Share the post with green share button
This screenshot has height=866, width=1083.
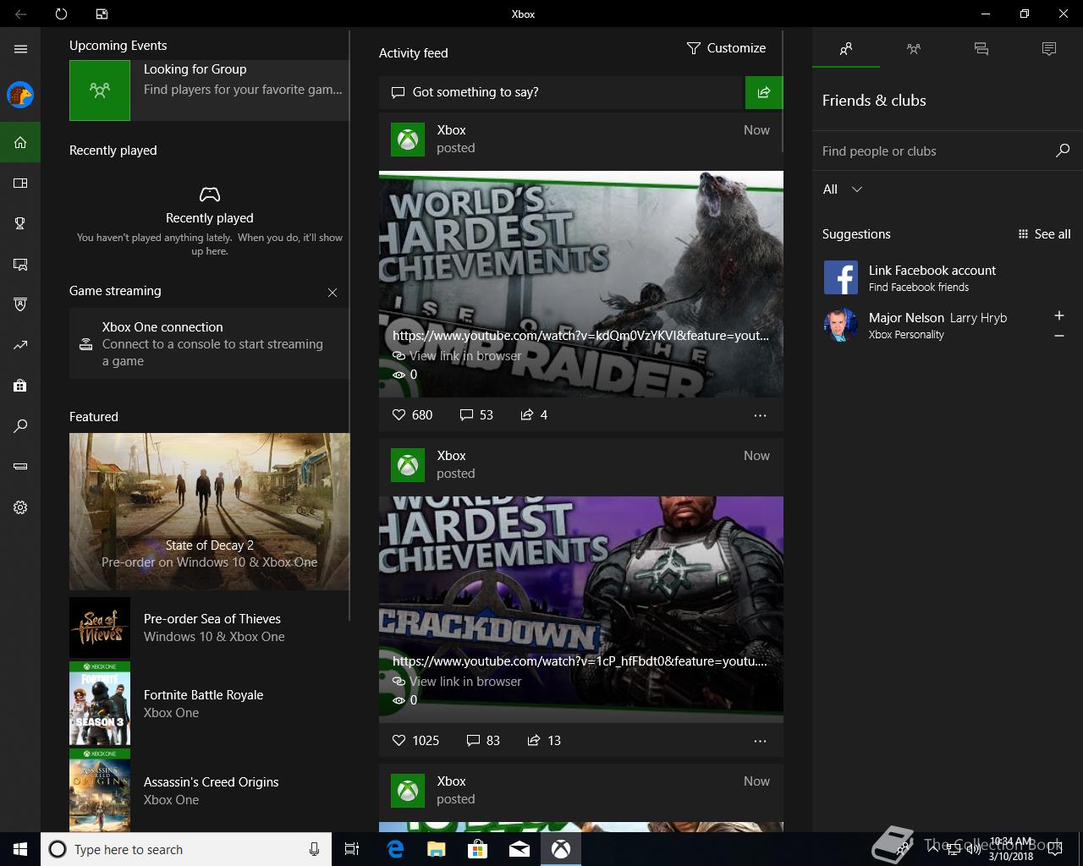point(764,92)
